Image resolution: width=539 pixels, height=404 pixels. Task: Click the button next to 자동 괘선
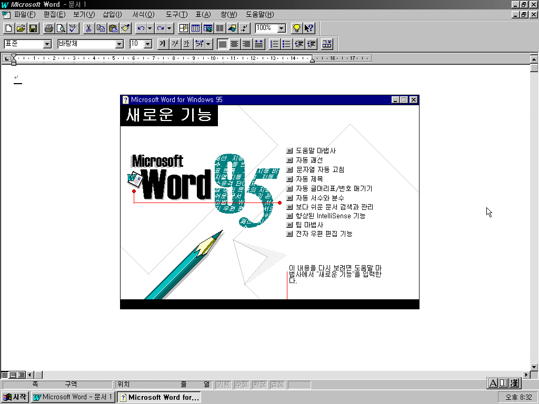tap(290, 160)
